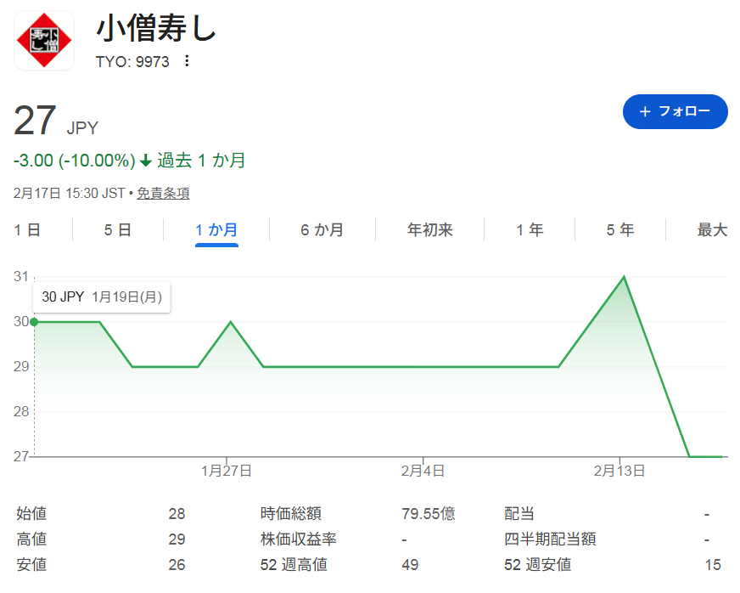The height and width of the screenshot is (593, 740).
Task: Select the 最大 maximum range tab
Action: [x=712, y=230]
